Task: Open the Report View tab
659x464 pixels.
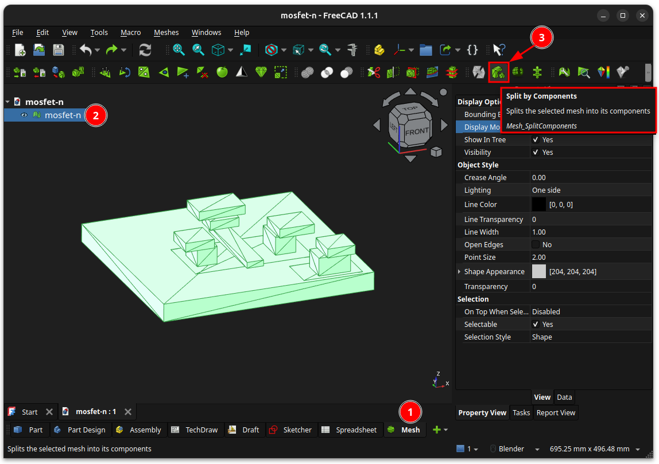Action: click(556, 413)
